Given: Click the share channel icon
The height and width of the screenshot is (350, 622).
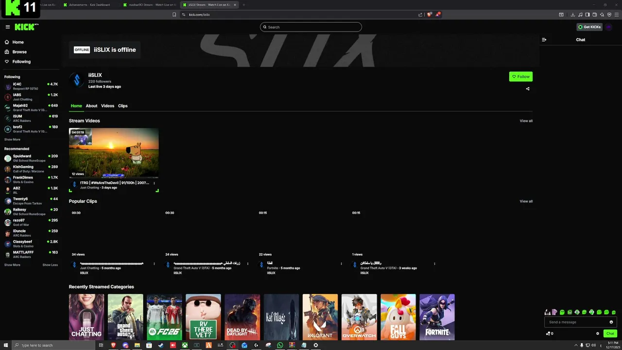Looking at the screenshot, I should (x=528, y=89).
